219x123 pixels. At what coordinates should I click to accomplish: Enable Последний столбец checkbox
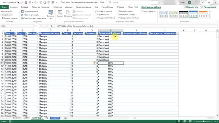click(118, 14)
